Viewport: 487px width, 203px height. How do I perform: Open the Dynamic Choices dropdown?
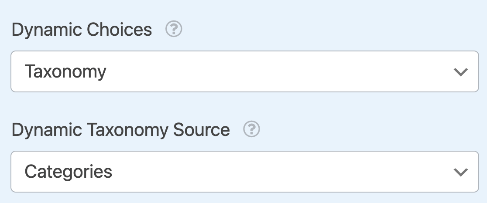[x=245, y=71]
